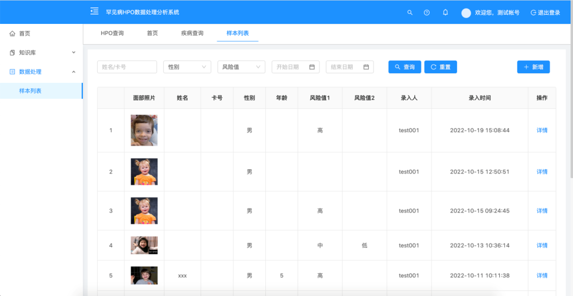Click timestamp 2022-10-13 10:36:14

pos(480,245)
